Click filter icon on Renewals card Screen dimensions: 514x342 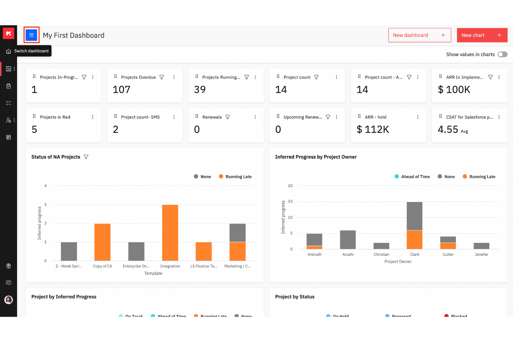(x=227, y=117)
